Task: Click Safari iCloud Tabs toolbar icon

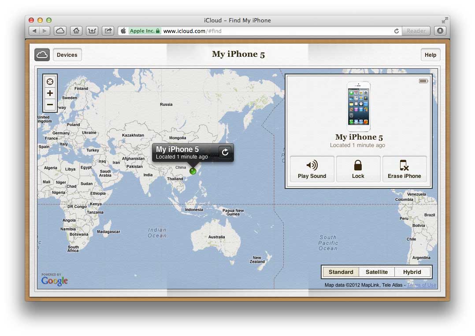Action: click(x=60, y=31)
